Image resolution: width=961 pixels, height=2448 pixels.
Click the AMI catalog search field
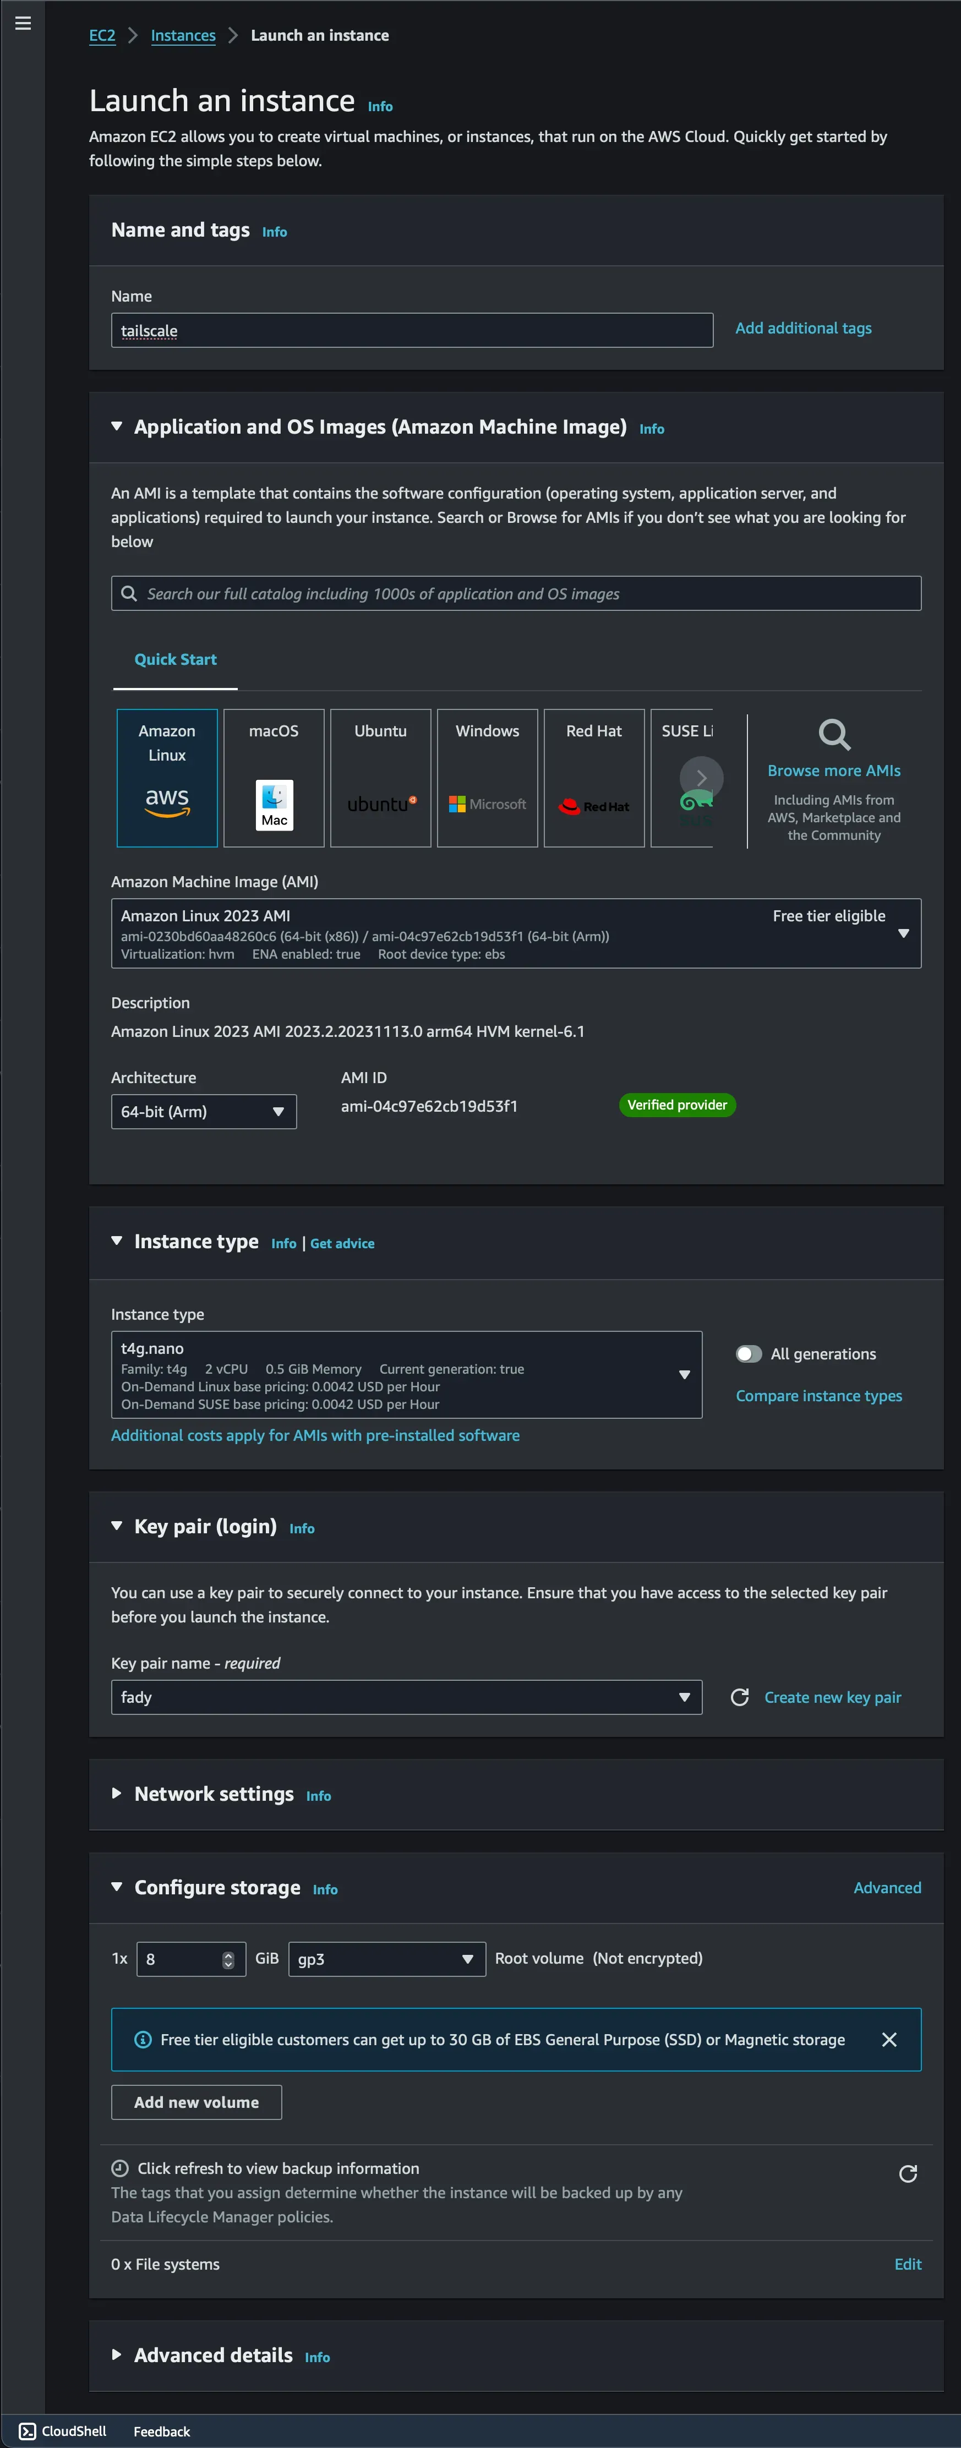click(515, 594)
